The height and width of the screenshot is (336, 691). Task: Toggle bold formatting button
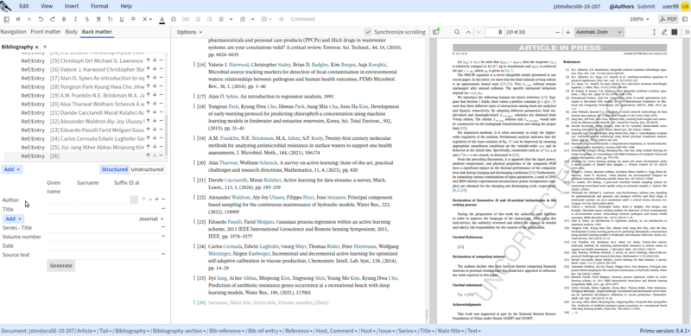click(64, 19)
